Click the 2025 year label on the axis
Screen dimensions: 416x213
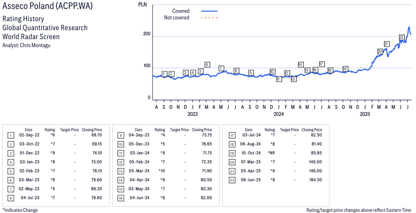(x=365, y=114)
